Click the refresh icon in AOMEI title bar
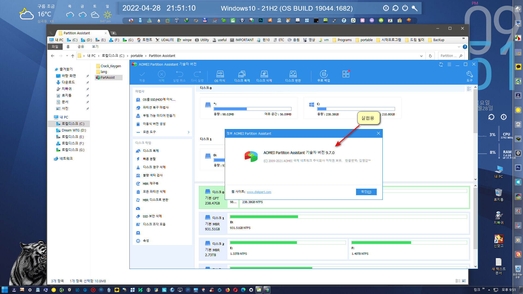Viewport: 523px width, 294px height. pos(441,65)
